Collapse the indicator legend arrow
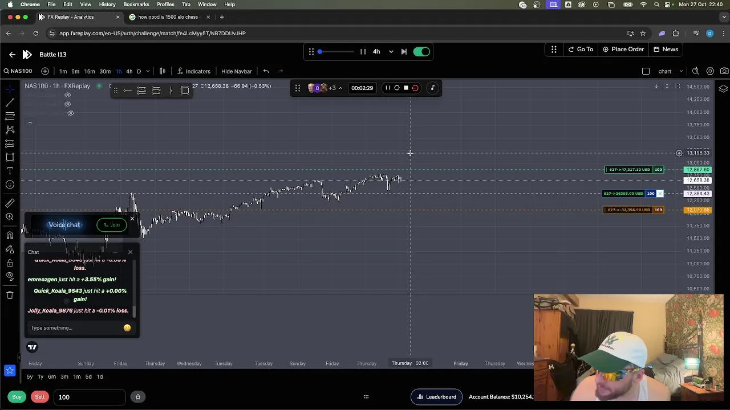Image resolution: width=730 pixels, height=410 pixels. pyautogui.click(x=30, y=122)
